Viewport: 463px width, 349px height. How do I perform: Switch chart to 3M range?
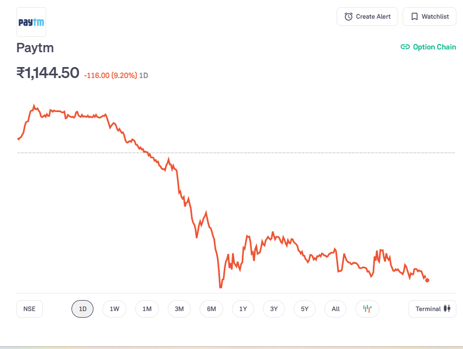(179, 309)
